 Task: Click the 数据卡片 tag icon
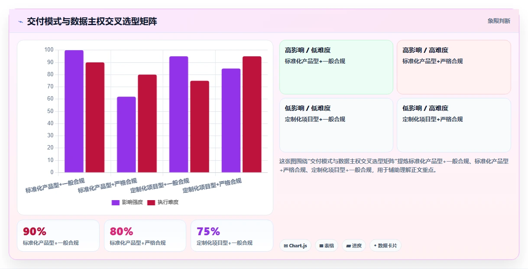(x=375, y=246)
